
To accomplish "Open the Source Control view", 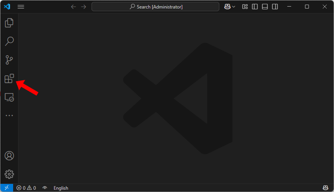I will (9, 60).
